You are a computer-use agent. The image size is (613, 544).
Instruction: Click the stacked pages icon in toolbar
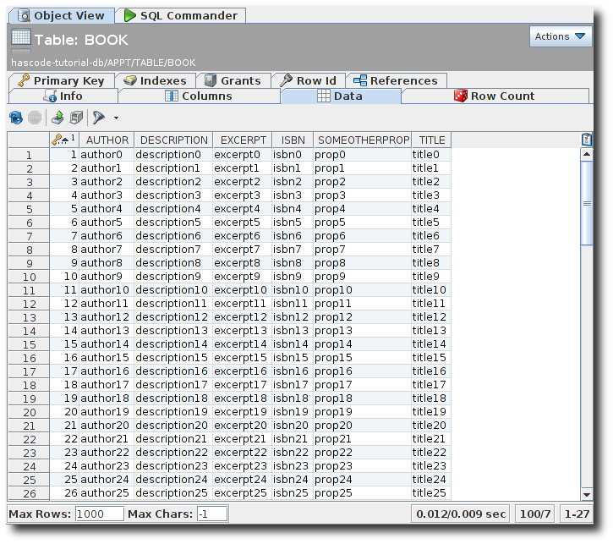tap(76, 118)
